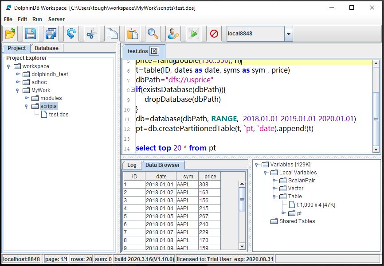Click the sym column header
The image size is (384, 266).
point(188,176)
